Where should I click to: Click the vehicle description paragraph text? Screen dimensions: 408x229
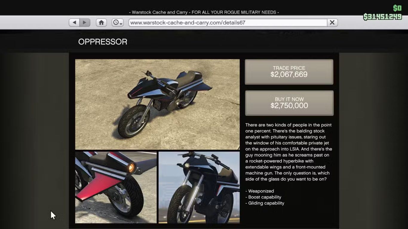(x=289, y=152)
